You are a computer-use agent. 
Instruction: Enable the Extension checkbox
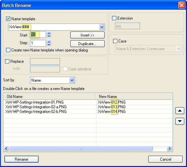(x=114, y=18)
